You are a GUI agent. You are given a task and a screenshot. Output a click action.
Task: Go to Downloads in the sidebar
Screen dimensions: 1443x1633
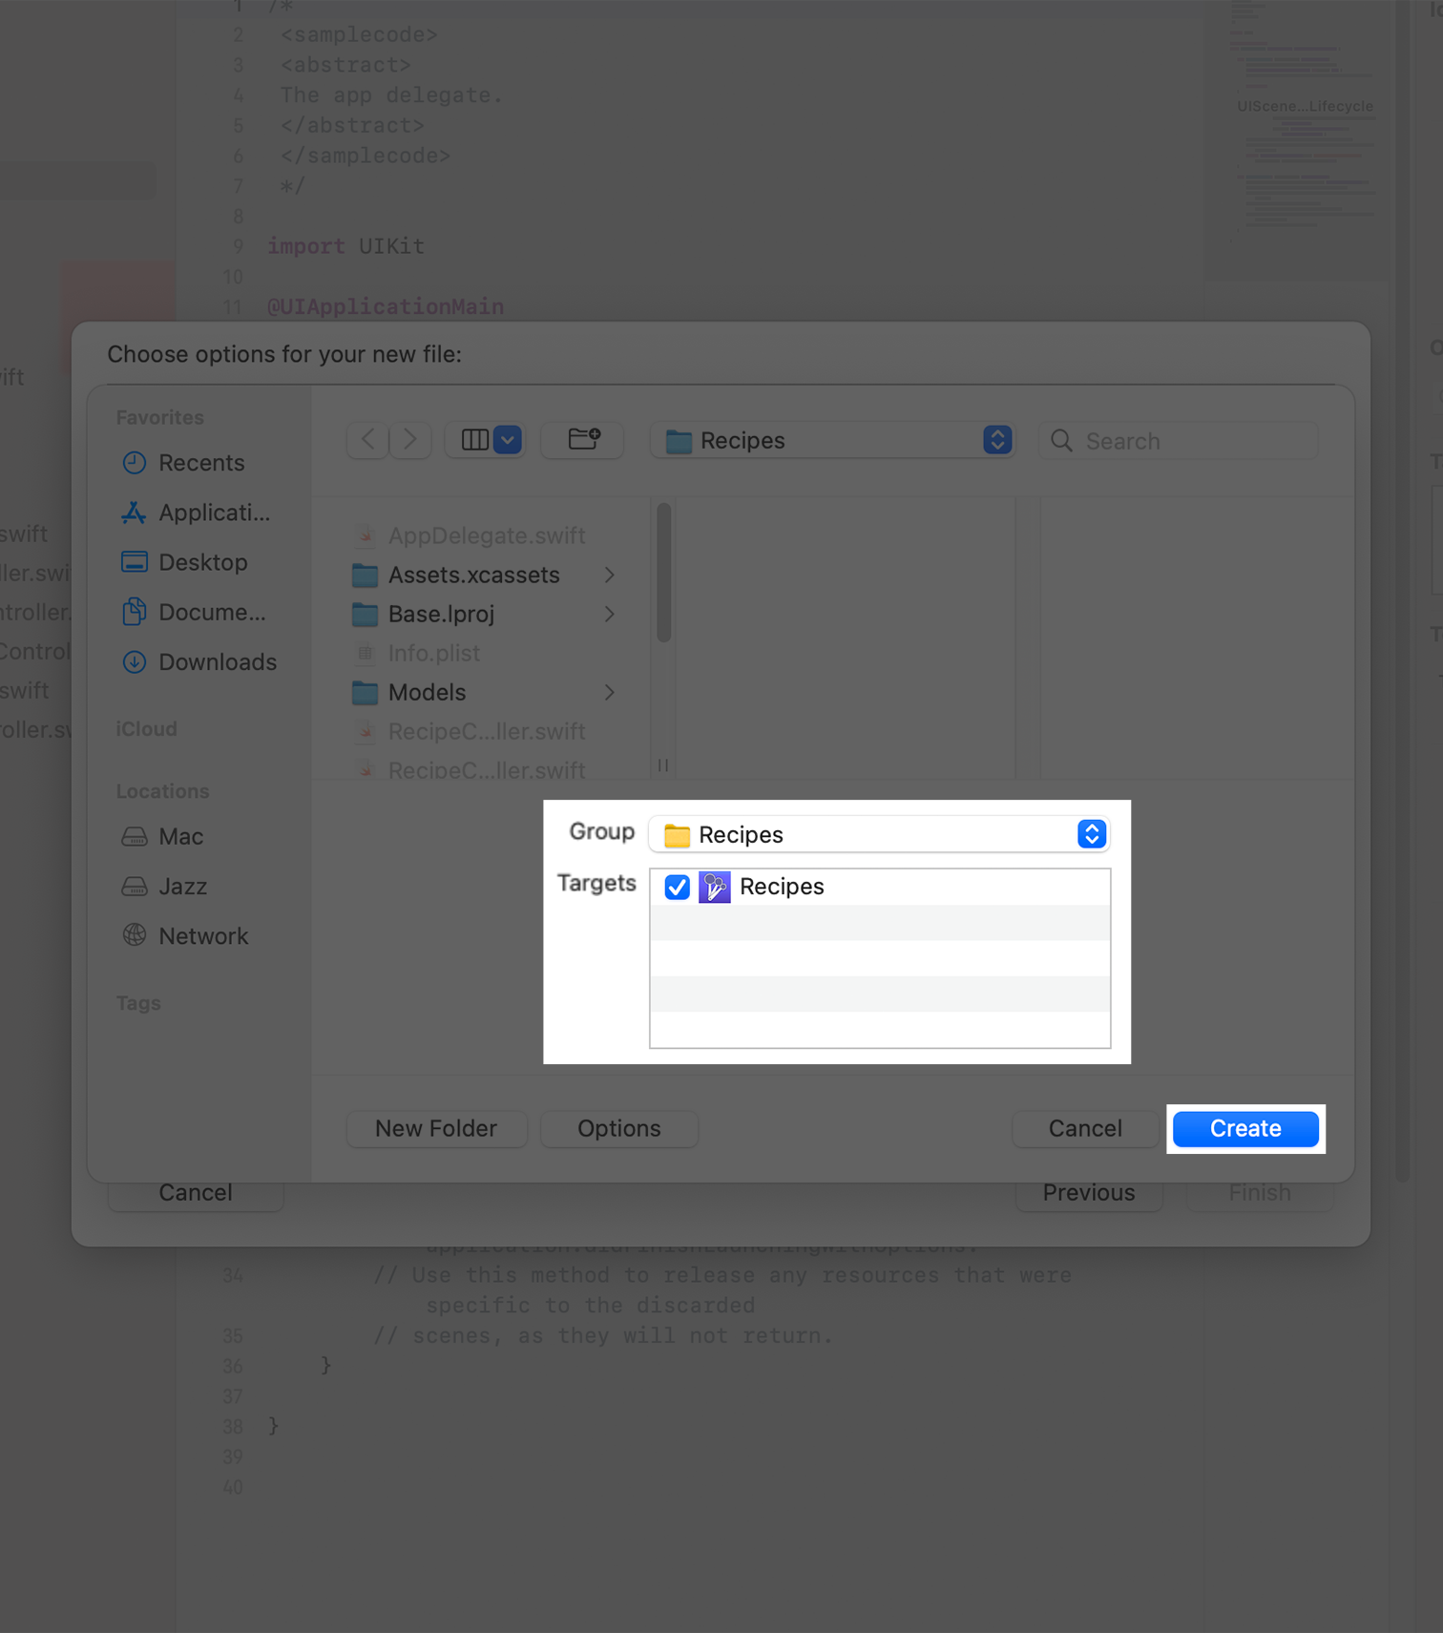(217, 662)
